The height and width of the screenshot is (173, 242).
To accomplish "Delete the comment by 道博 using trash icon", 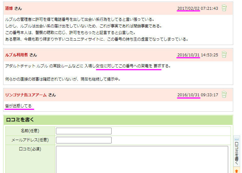I will [224, 8].
